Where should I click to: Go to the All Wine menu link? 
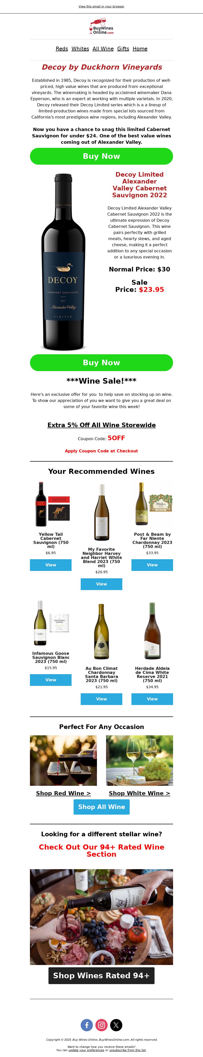click(103, 48)
